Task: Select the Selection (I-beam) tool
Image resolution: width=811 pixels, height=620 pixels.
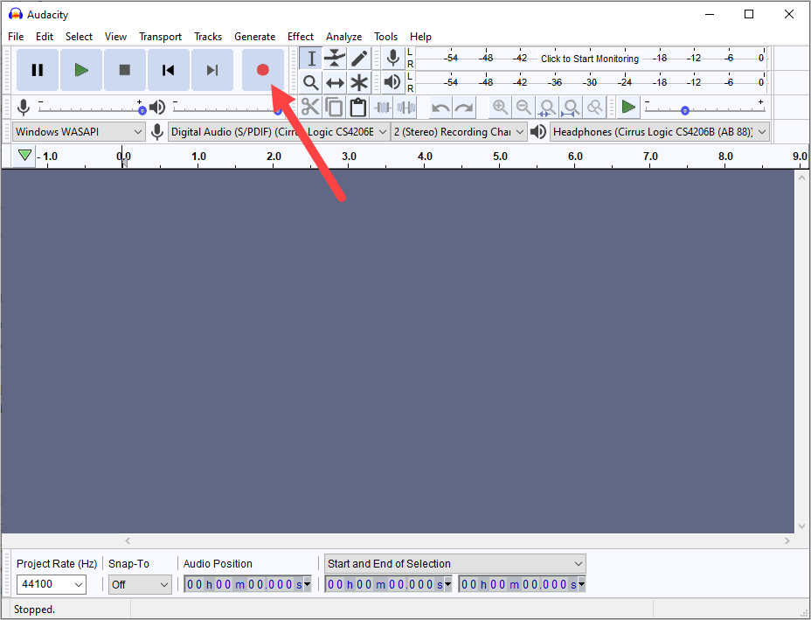Action: 311,58
